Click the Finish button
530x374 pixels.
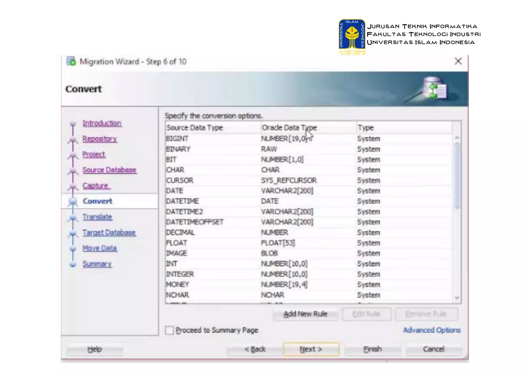click(372, 349)
